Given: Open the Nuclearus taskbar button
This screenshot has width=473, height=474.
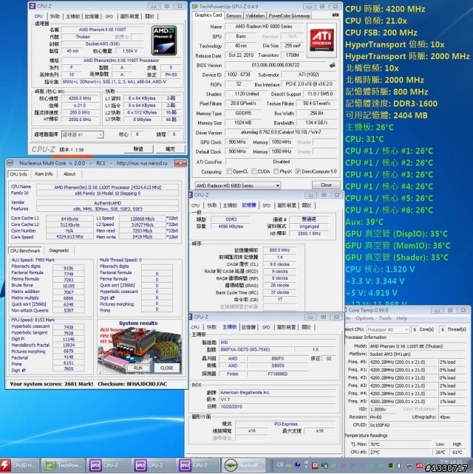Looking at the screenshot, I should click(x=244, y=465).
